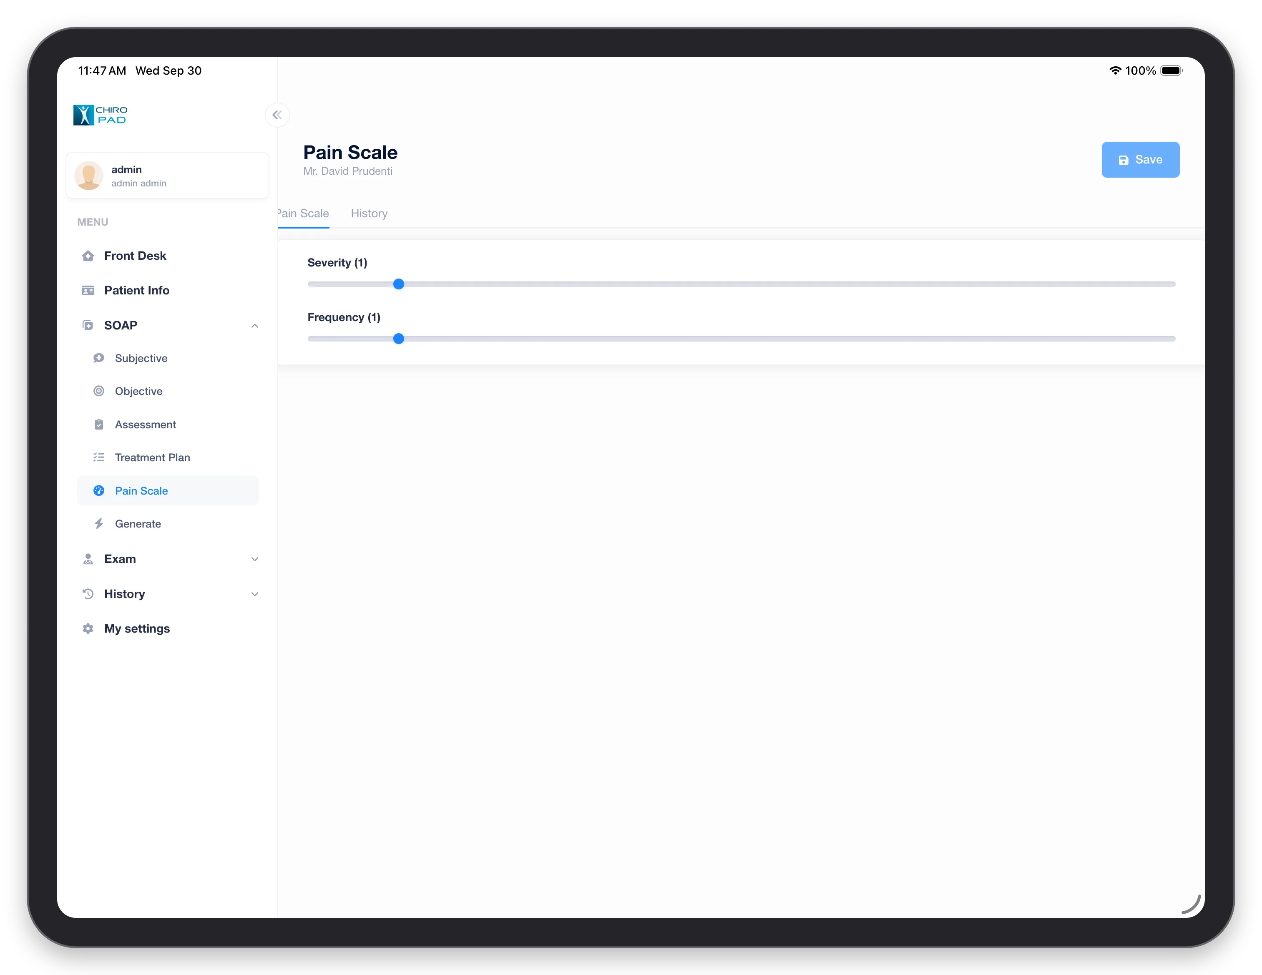Image resolution: width=1262 pixels, height=975 pixels.
Task: Click the MENU section label
Action: click(x=93, y=223)
